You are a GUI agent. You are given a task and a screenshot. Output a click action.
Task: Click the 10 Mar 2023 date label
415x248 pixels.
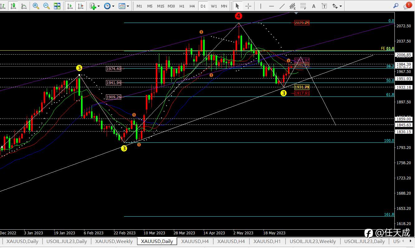(x=154, y=233)
